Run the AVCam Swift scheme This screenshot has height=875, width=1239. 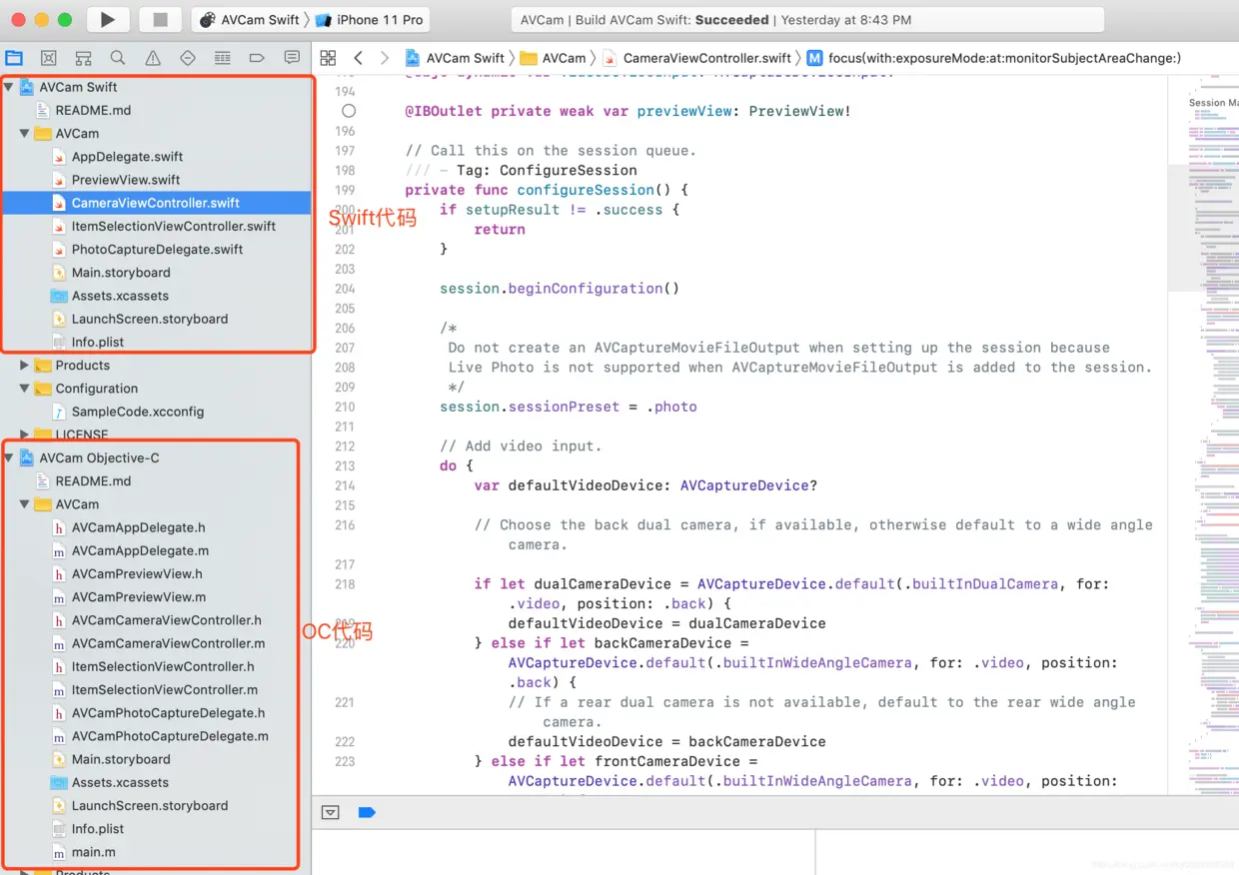point(108,19)
